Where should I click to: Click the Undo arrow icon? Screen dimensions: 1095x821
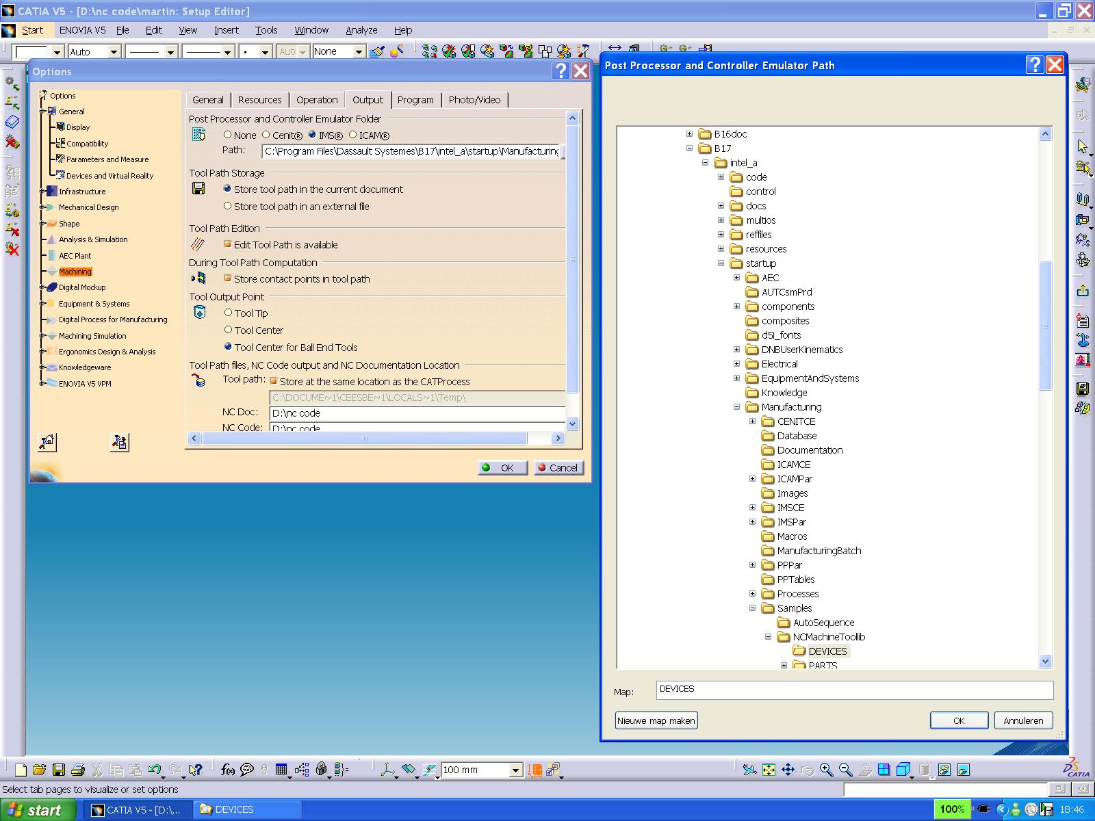click(x=155, y=770)
